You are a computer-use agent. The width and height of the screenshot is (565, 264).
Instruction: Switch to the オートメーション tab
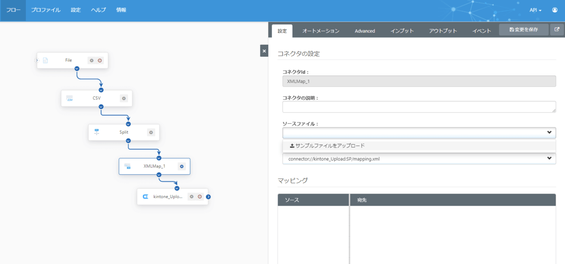coord(321,31)
